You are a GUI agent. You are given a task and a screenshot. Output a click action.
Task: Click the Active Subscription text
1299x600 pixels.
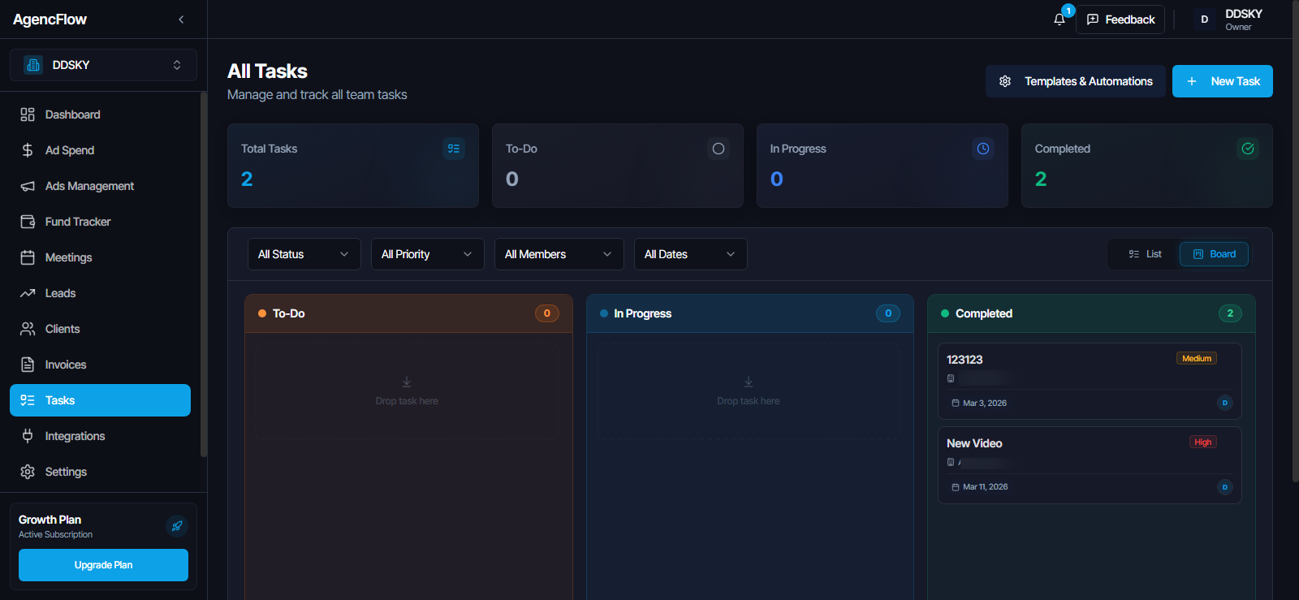point(55,534)
